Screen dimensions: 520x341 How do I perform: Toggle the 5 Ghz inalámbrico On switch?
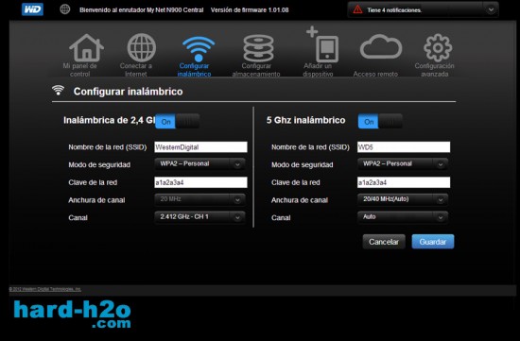tap(380, 121)
